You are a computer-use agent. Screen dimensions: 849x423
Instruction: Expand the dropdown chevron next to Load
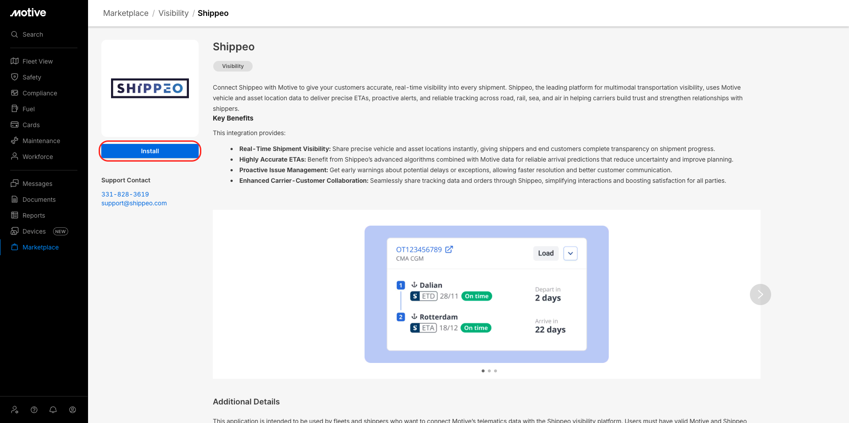click(570, 253)
